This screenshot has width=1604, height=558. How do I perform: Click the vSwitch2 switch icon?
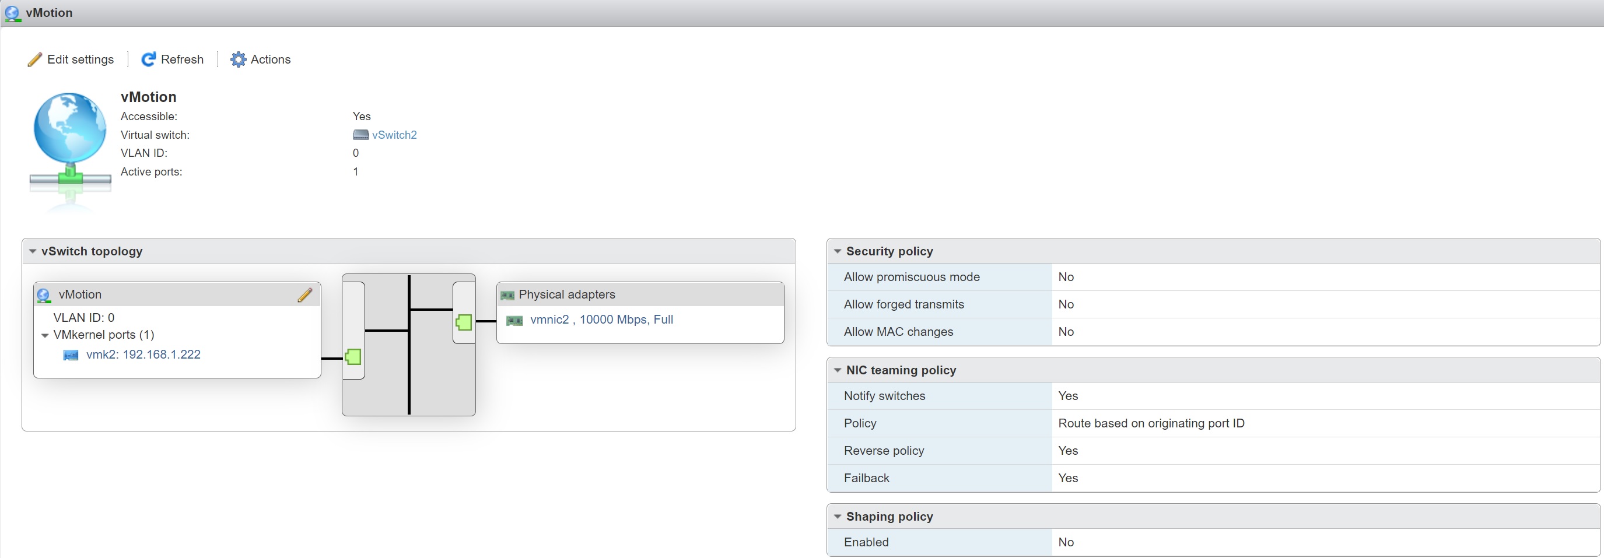[360, 135]
